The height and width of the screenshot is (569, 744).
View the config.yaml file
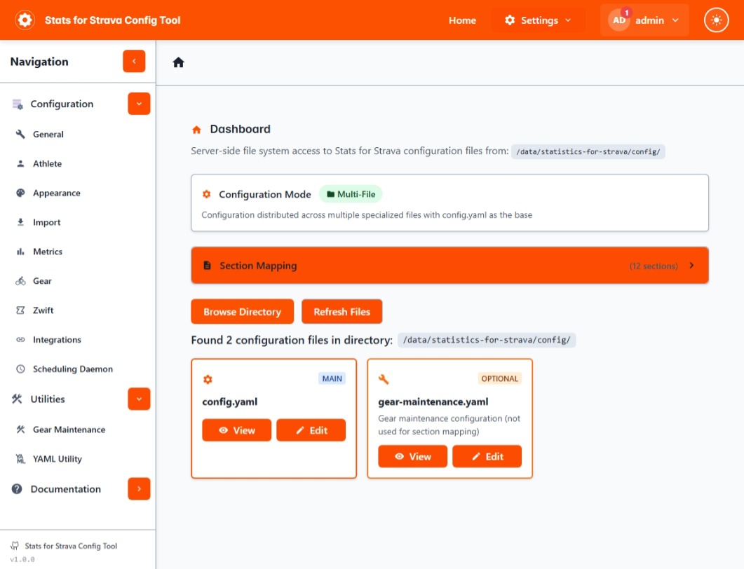(x=236, y=430)
